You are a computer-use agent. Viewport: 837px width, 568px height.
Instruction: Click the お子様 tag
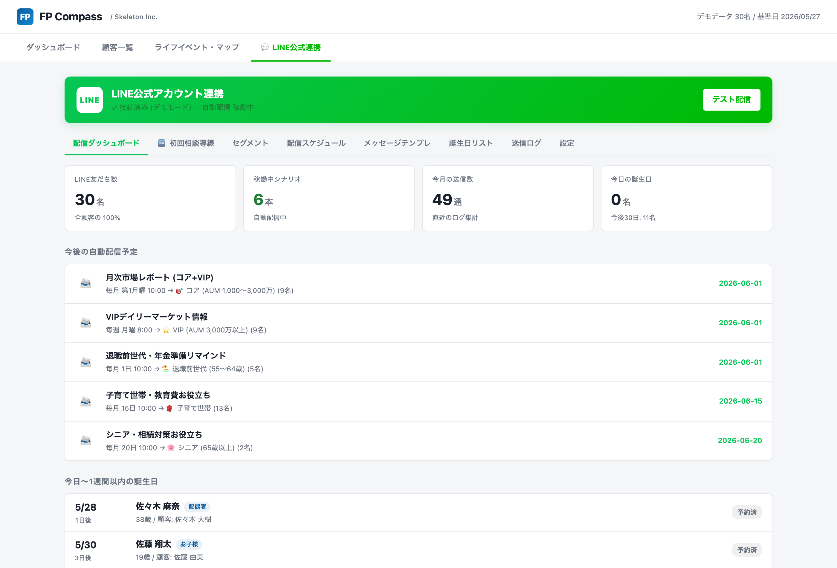[189, 544]
